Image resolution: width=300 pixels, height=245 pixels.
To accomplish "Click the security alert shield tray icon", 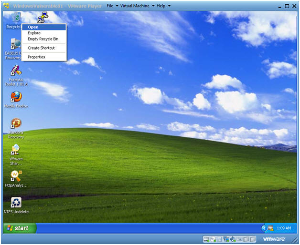I will [270, 228].
